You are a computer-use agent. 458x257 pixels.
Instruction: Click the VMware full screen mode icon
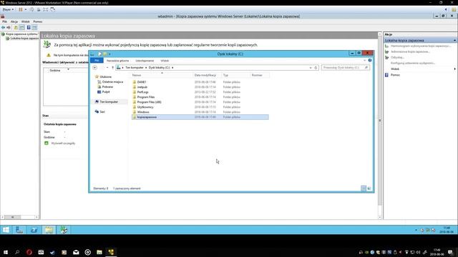[x=46, y=9]
